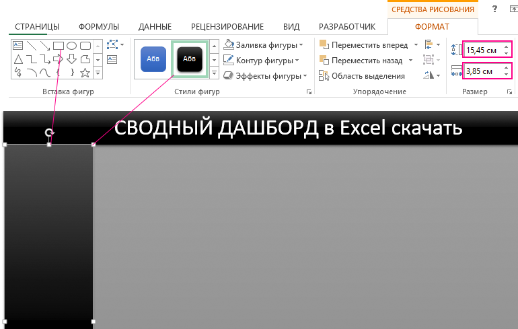This screenshot has width=518, height=329.
Task: Choose the five-point star shape
Action: coord(85,73)
